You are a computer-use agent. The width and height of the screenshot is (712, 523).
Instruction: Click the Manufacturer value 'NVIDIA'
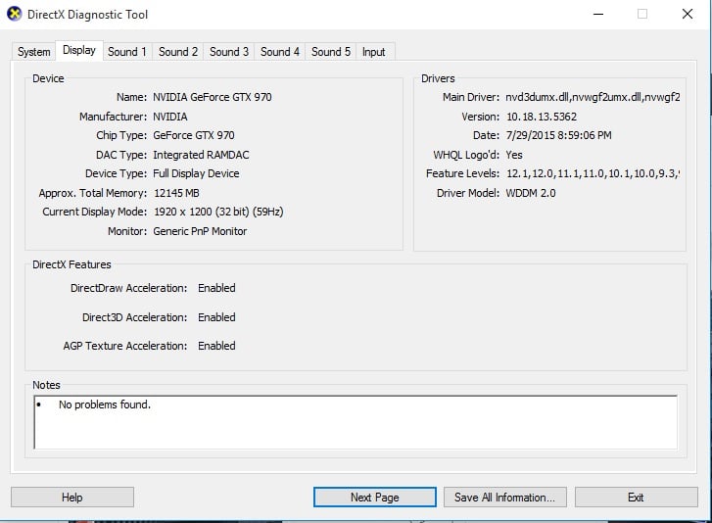[x=170, y=117]
